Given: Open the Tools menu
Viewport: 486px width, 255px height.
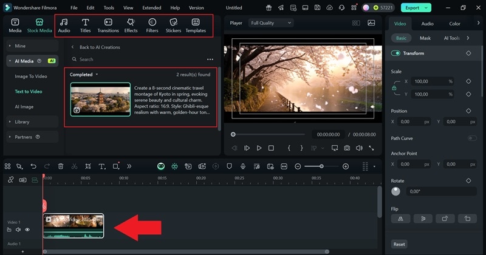Looking at the screenshot, I should pyautogui.click(x=109, y=8).
